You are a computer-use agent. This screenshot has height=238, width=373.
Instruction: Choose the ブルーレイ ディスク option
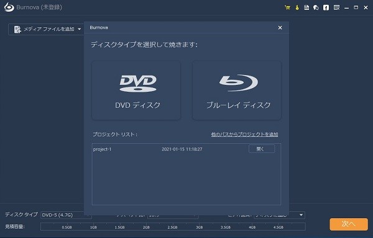coord(237,90)
